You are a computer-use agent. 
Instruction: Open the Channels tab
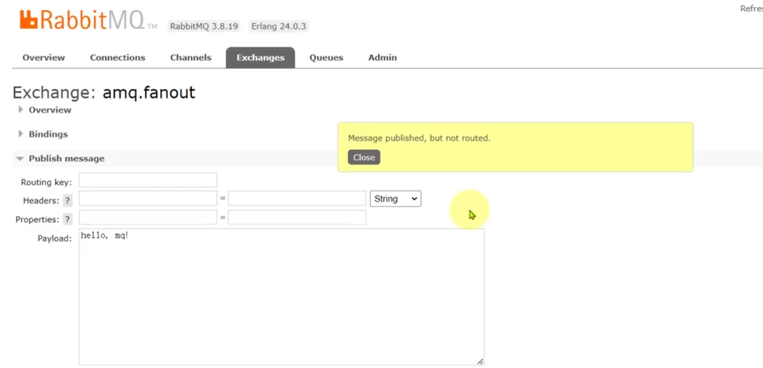coord(190,57)
